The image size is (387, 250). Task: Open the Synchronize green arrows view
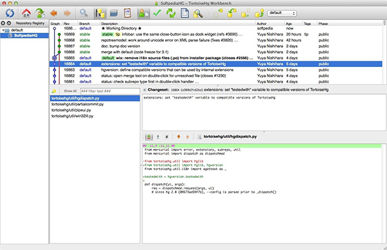coord(171,13)
